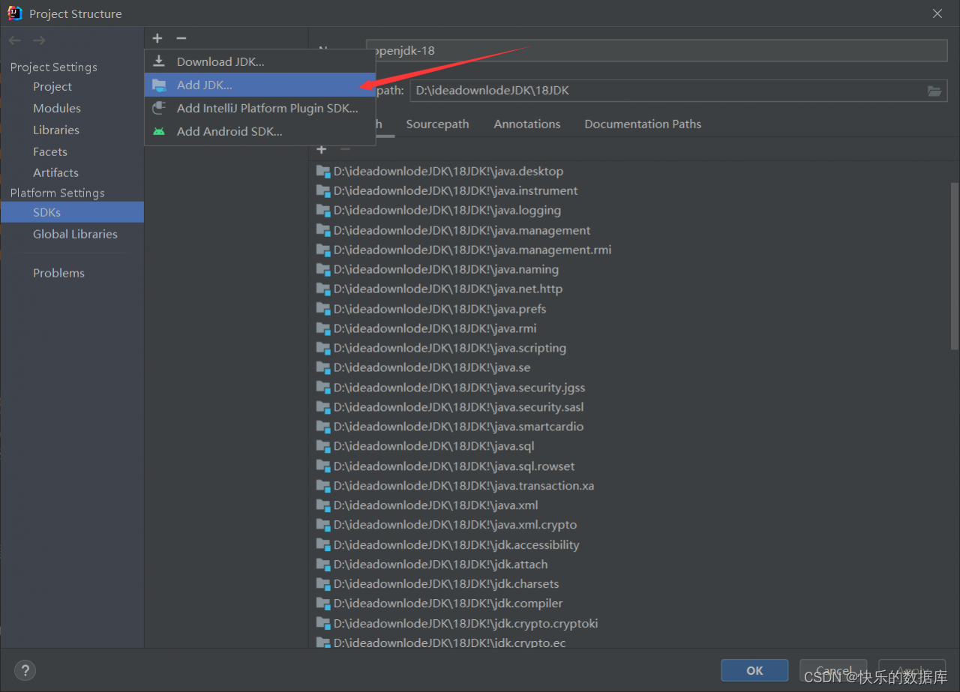
Task: Click the minus icon above the SDK list
Action: pyautogui.click(x=181, y=38)
